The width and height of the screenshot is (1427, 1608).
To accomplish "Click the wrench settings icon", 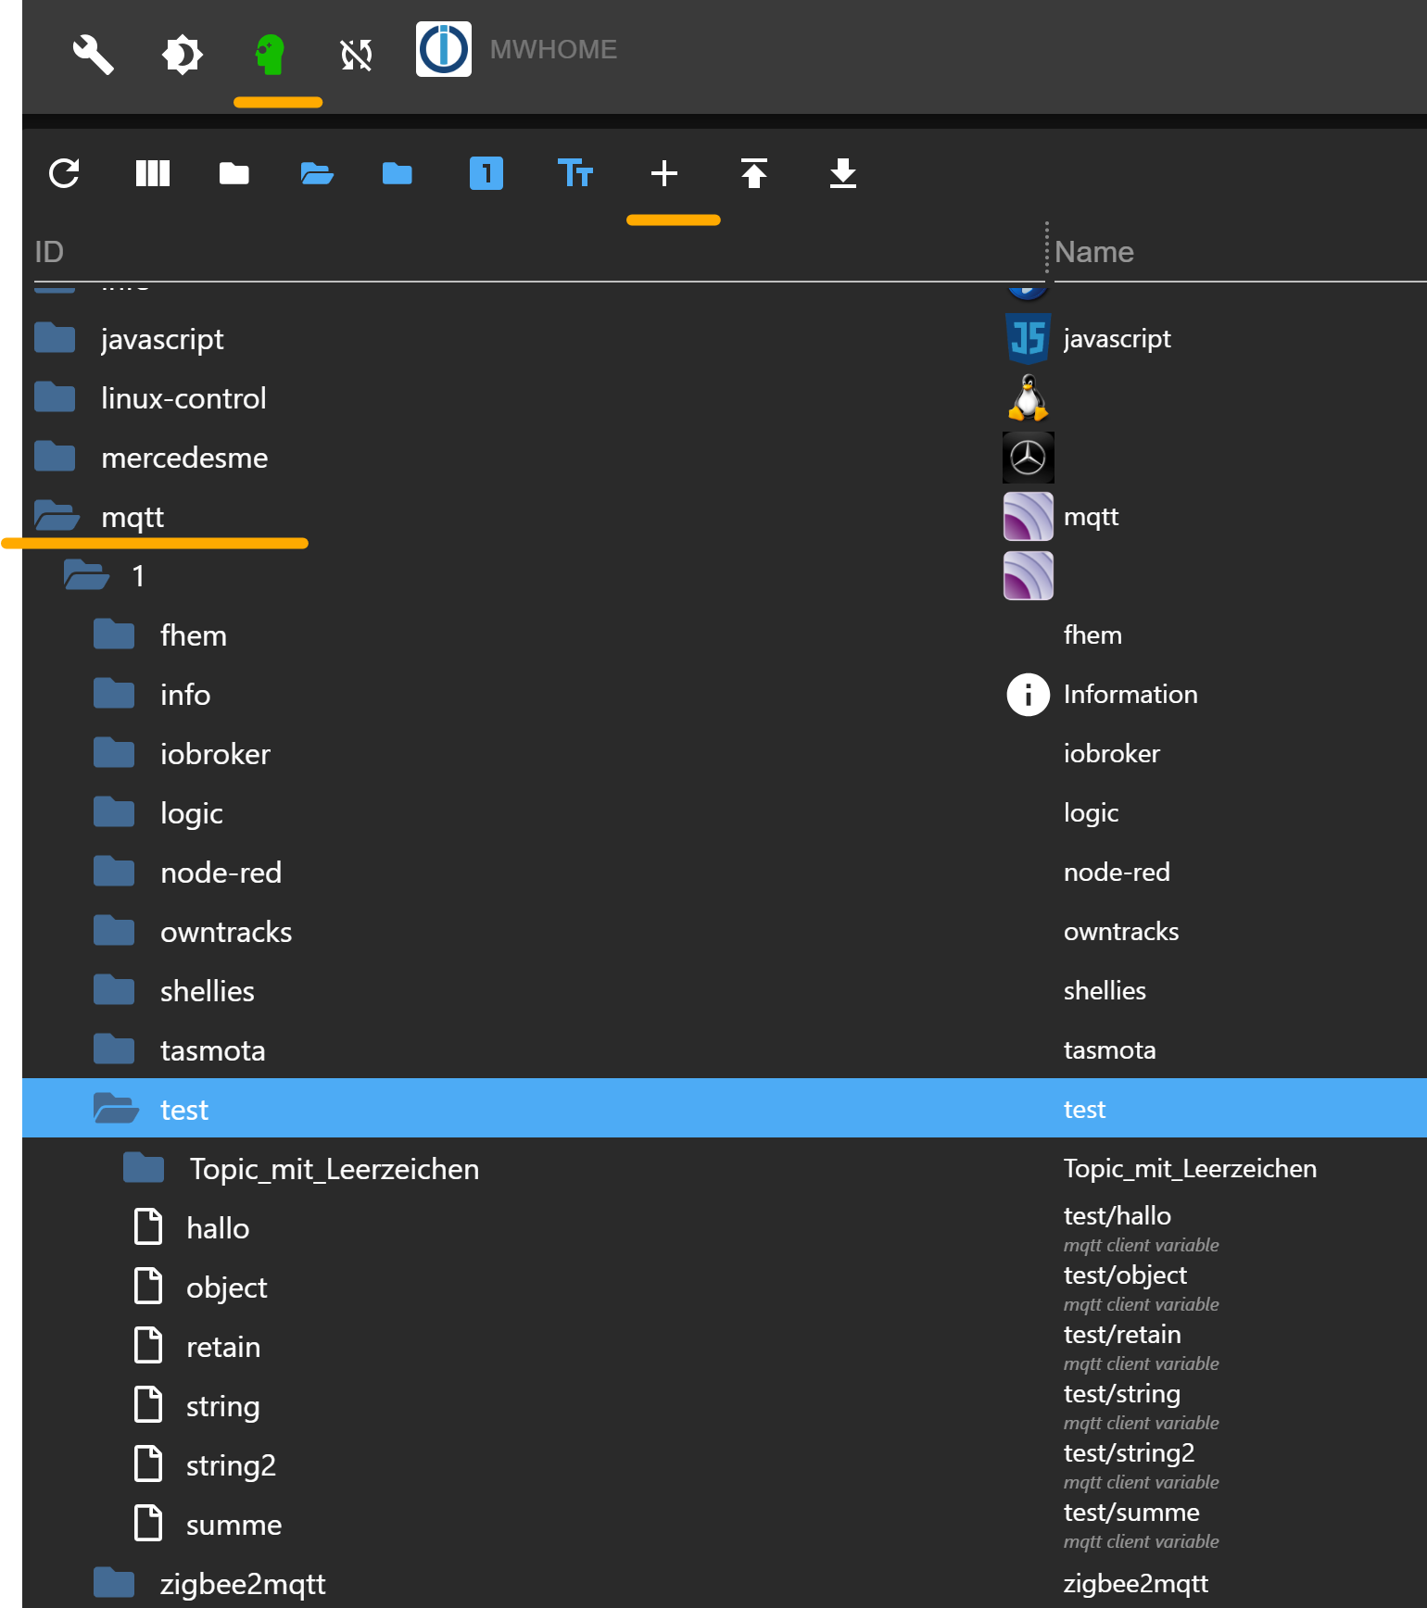I will (x=93, y=54).
